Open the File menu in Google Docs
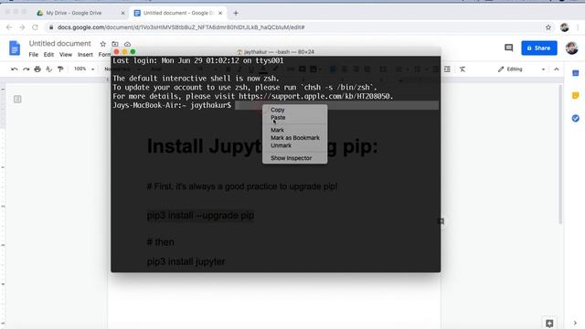The height and width of the screenshot is (329, 585). coord(34,55)
